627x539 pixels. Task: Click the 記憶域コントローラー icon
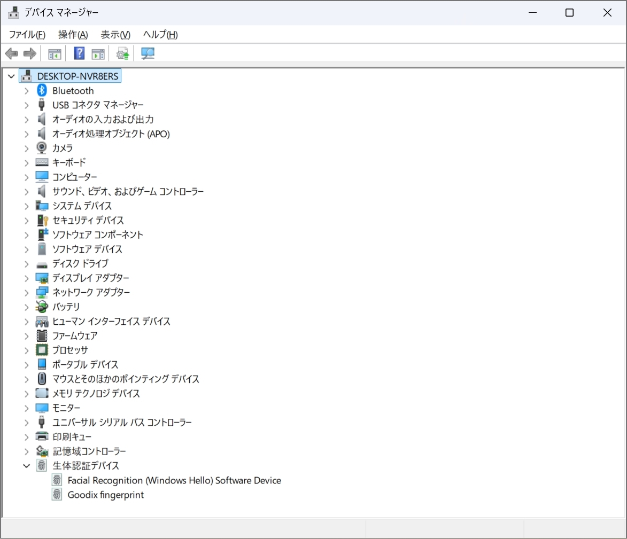click(42, 451)
